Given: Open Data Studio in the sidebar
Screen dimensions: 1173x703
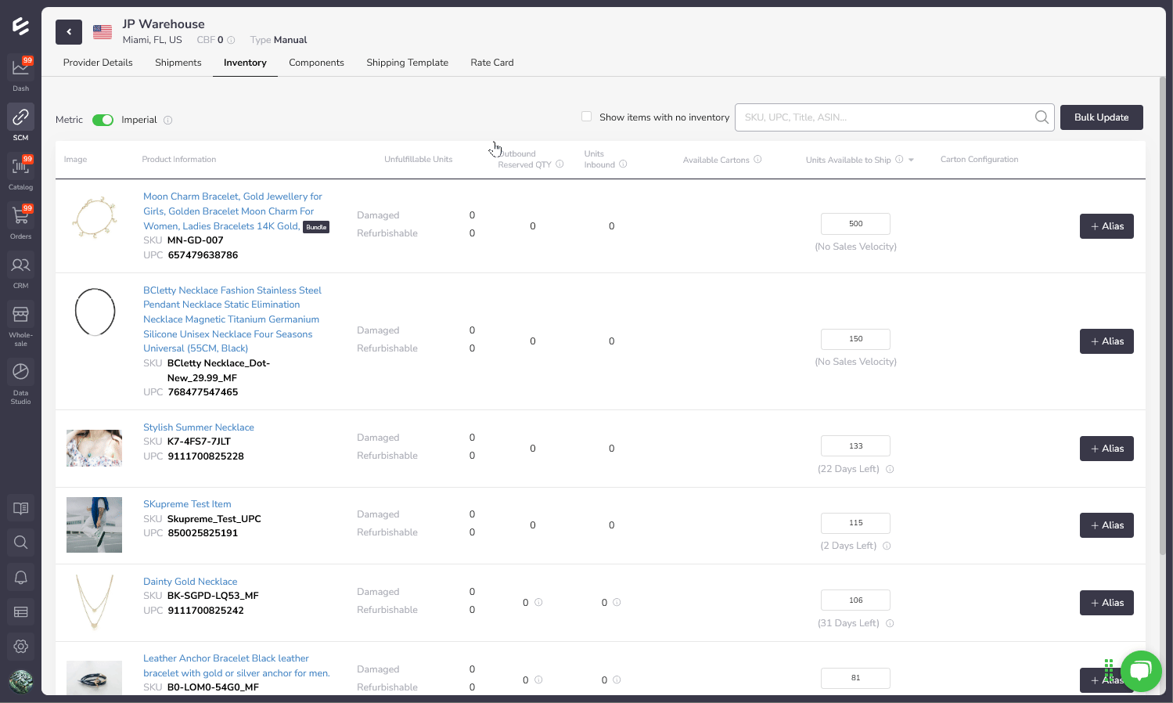Looking at the screenshot, I should 20,373.
